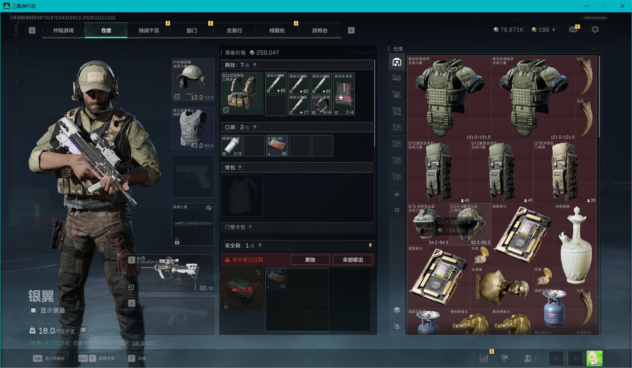Click the 更换 button for safe box

[310, 259]
